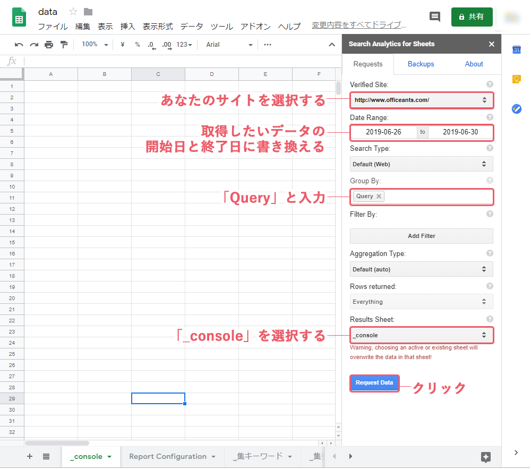531x469 pixels.
Task: Click the start date field 2019-06-26
Action: tap(383, 132)
